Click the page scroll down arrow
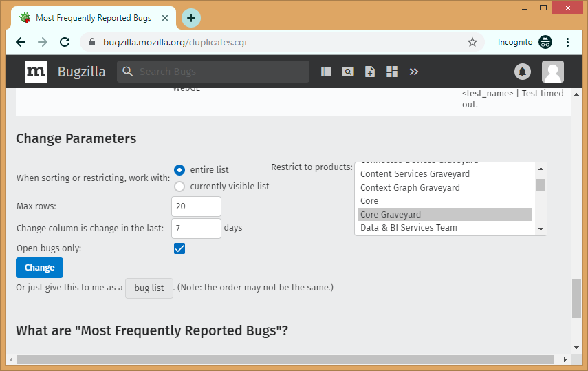The image size is (588, 371). click(x=576, y=348)
